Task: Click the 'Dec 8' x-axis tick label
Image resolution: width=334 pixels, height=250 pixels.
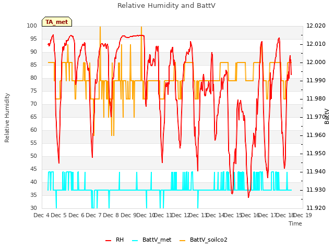Action: tap(111, 215)
